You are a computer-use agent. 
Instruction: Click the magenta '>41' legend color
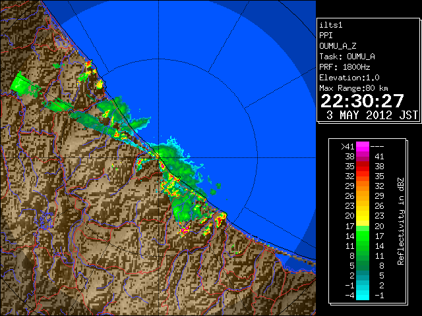[x=363, y=146]
